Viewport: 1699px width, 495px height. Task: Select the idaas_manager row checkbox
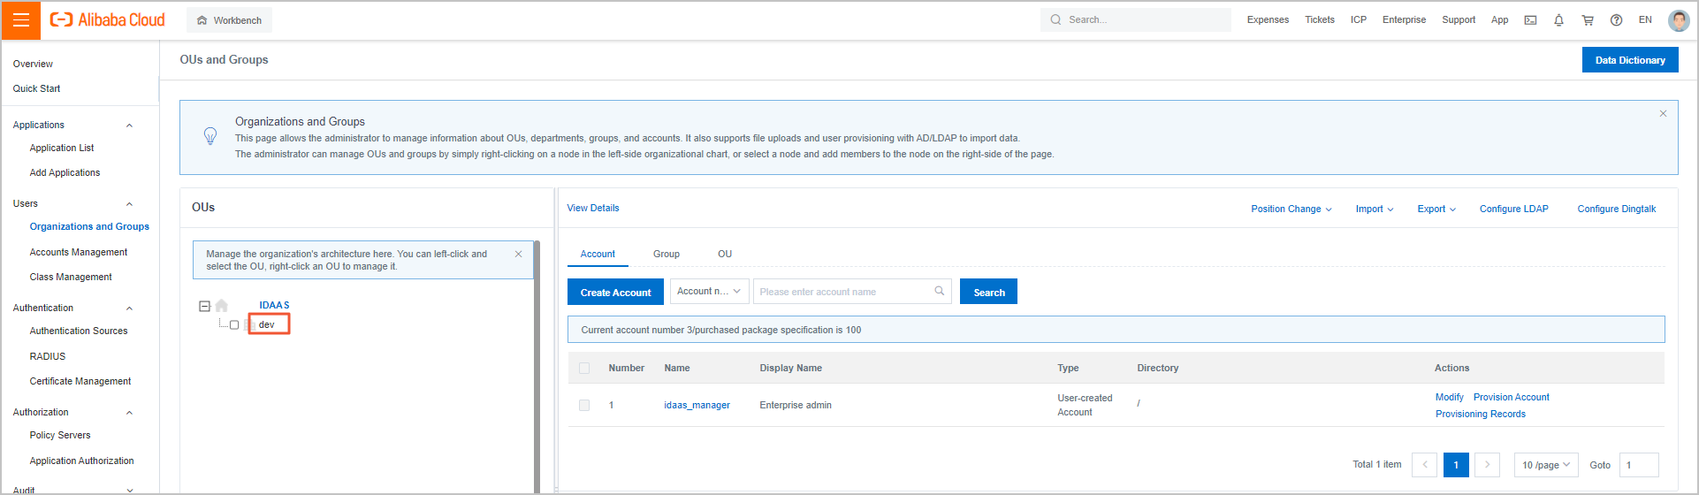pos(584,405)
